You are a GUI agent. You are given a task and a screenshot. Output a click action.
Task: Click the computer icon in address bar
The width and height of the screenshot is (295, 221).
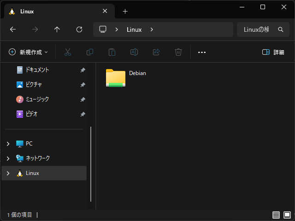coord(103,29)
